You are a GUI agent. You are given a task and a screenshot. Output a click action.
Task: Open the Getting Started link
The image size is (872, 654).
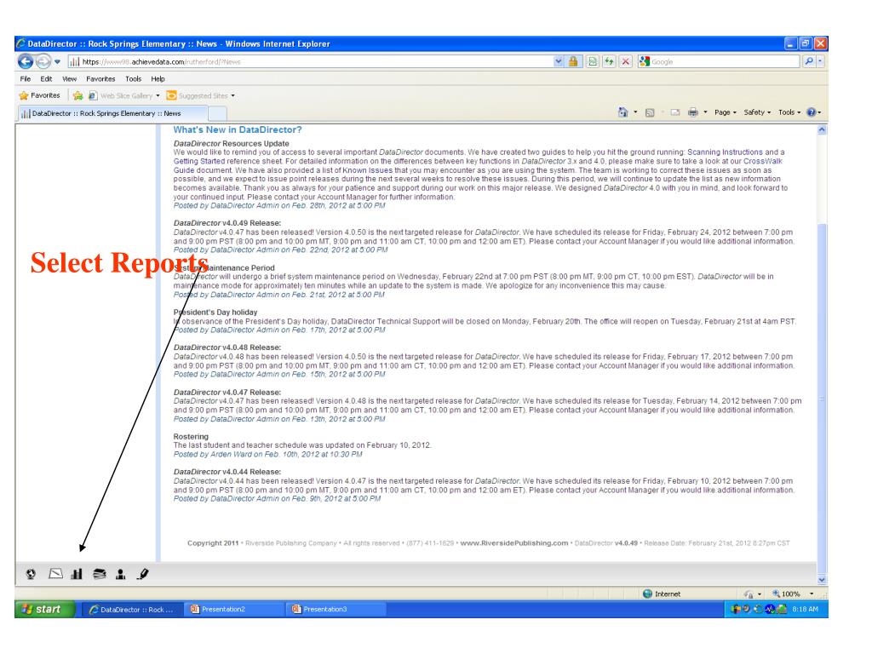[x=199, y=161]
